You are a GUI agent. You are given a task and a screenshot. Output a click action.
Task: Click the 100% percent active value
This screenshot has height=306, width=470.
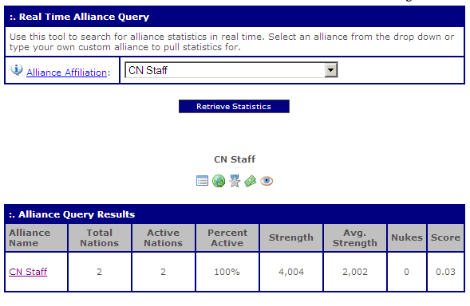227,272
